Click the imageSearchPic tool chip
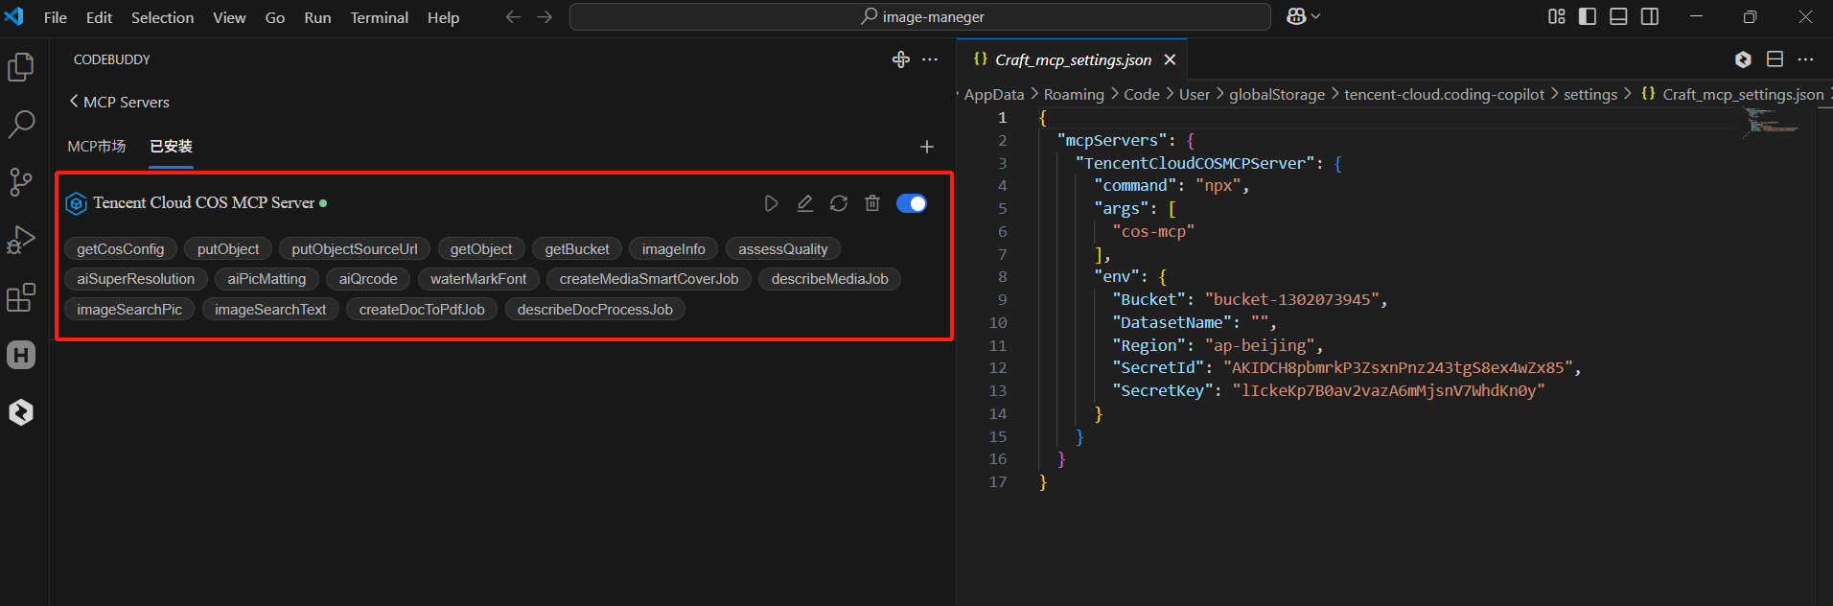 (x=129, y=310)
